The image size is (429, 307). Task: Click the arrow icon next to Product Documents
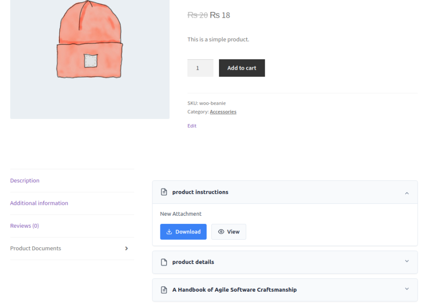pyautogui.click(x=126, y=249)
